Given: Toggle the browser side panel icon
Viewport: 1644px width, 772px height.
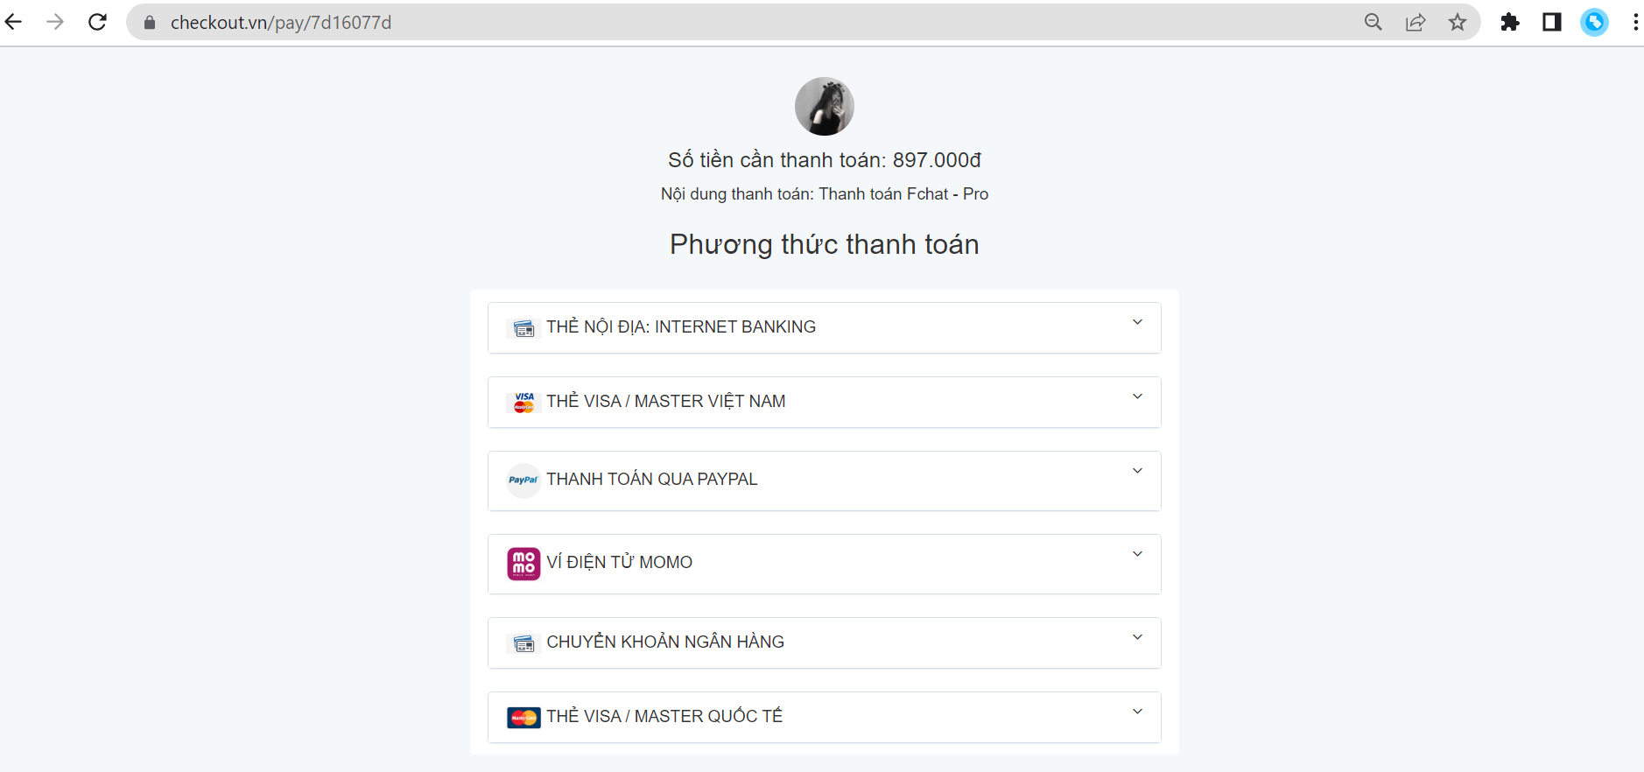Looking at the screenshot, I should [1552, 22].
